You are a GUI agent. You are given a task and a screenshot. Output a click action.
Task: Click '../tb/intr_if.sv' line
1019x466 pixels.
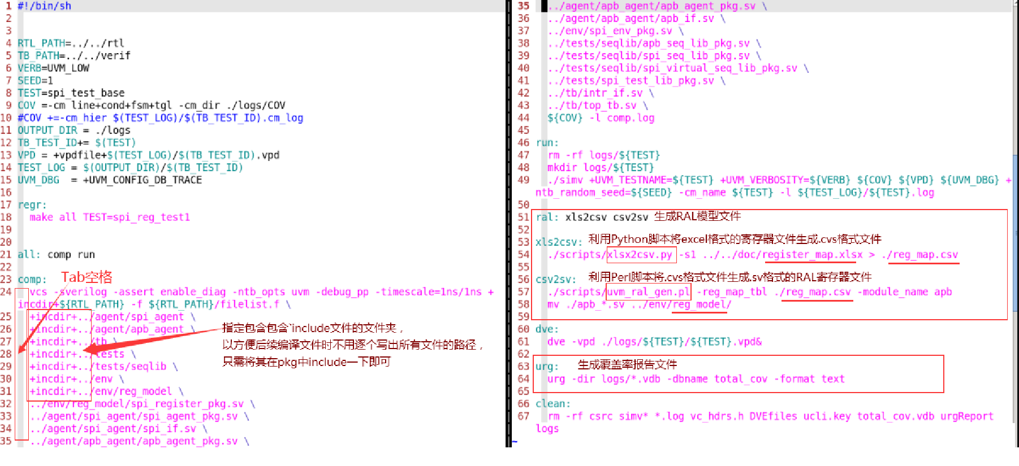tap(601, 93)
